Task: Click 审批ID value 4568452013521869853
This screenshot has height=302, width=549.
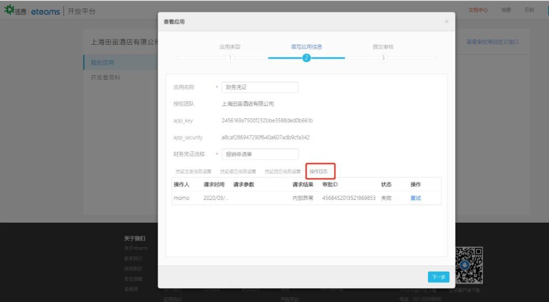Action: (349, 198)
